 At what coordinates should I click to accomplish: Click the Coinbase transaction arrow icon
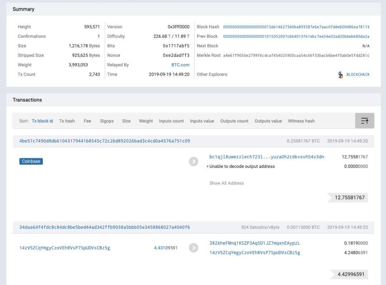click(193, 161)
